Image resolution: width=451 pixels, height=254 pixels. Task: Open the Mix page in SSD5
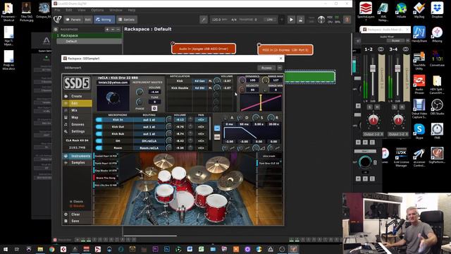click(x=77, y=110)
